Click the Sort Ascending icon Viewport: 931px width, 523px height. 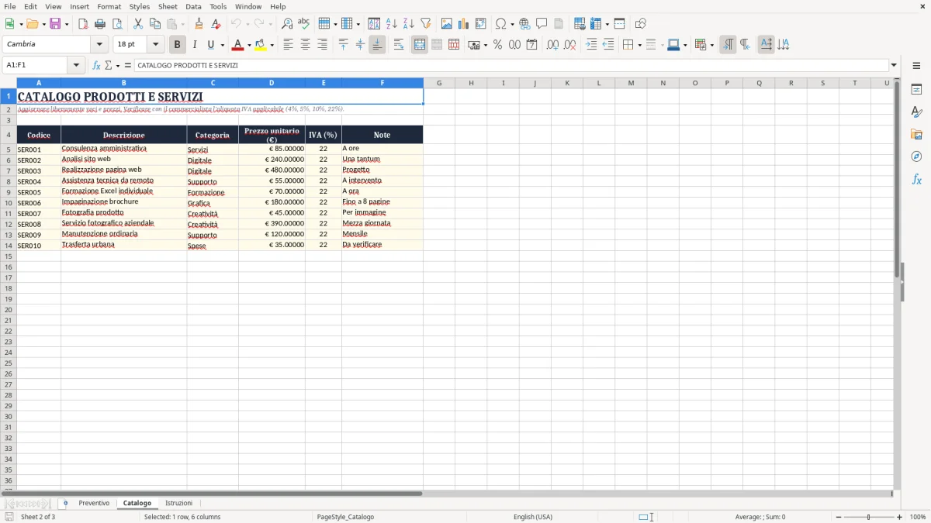pyautogui.click(x=392, y=24)
